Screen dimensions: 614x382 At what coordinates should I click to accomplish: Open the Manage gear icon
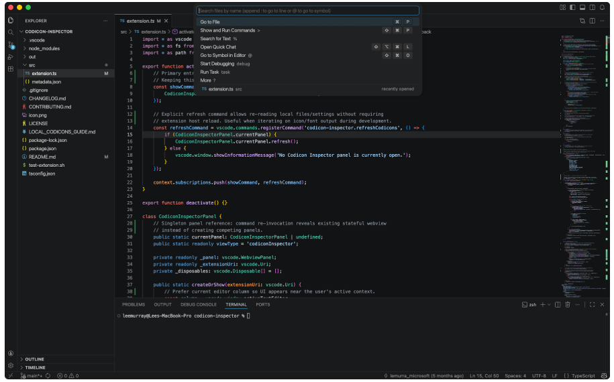tap(11, 365)
